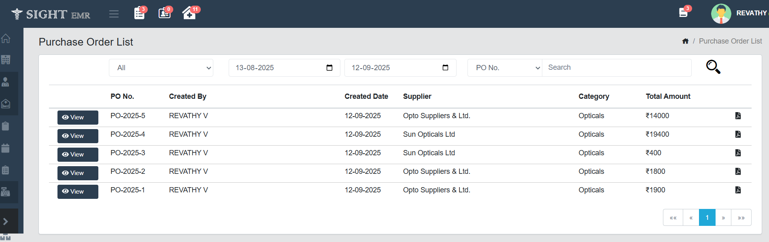Open calendar picker for the 13-08-2025 date

tap(329, 68)
